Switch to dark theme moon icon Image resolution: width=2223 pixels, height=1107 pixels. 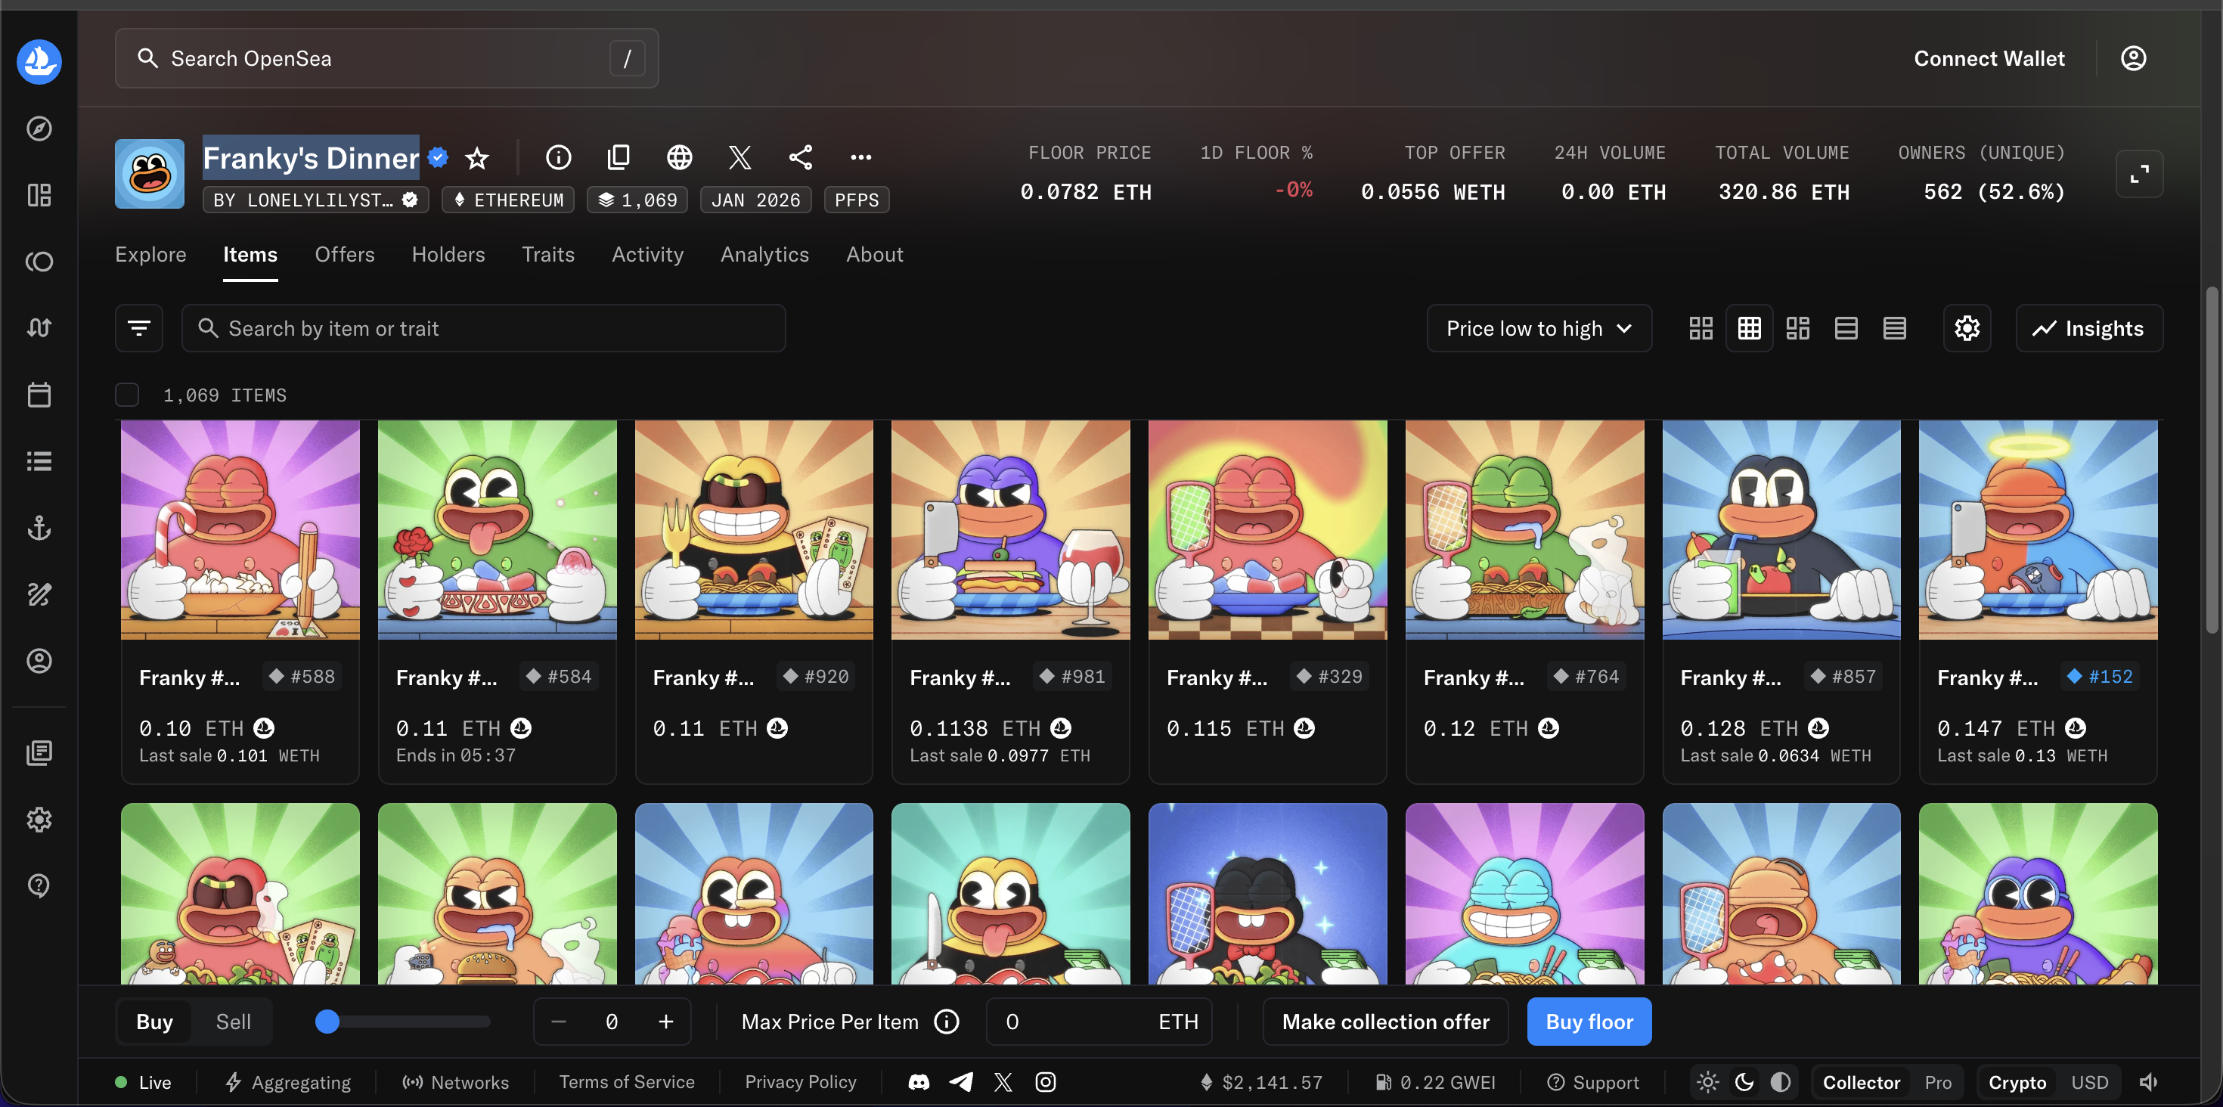point(1744,1082)
